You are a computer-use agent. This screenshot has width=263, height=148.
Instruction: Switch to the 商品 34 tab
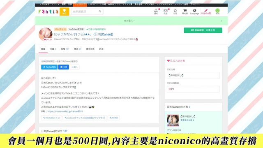78,49
